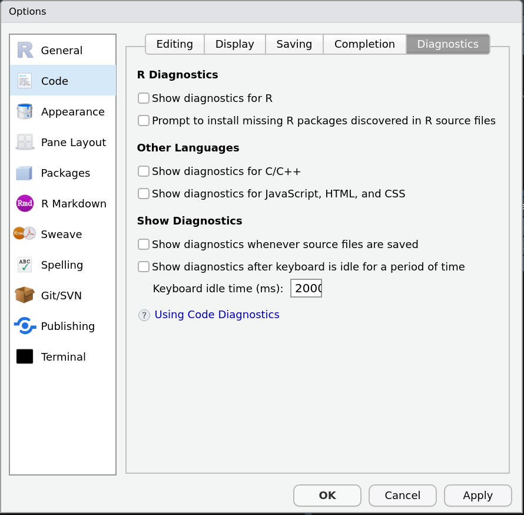Open the Completion tab

[x=364, y=44]
